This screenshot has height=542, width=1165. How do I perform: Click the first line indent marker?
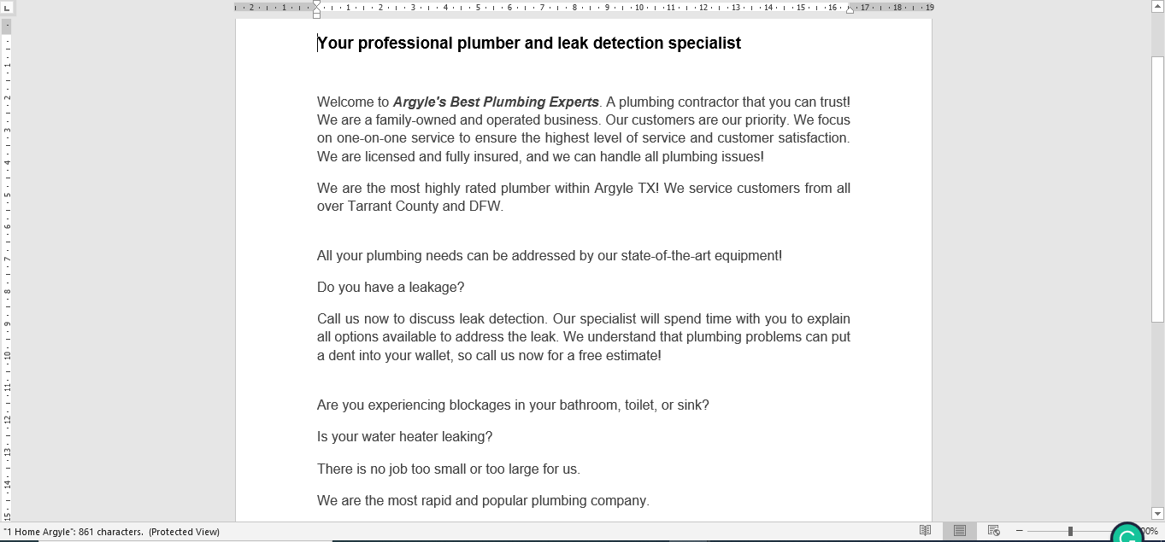(x=317, y=4)
